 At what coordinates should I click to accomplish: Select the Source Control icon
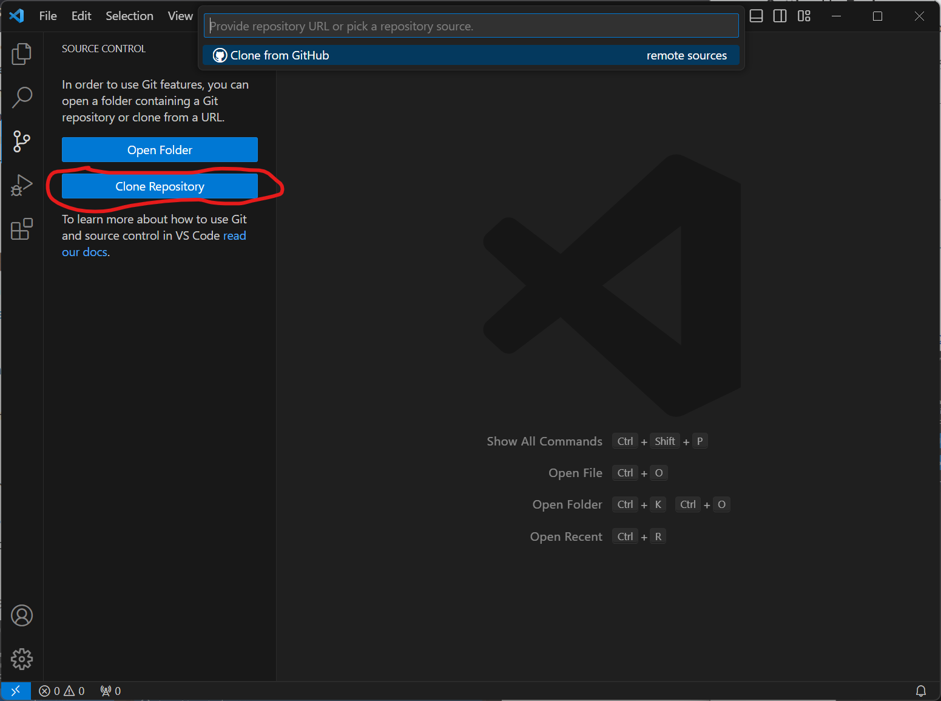click(22, 141)
